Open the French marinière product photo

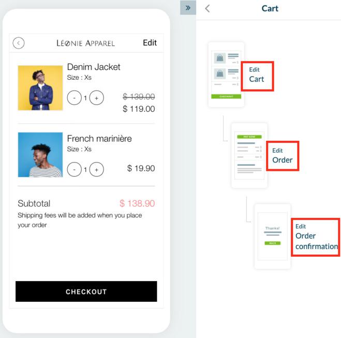tap(40, 155)
